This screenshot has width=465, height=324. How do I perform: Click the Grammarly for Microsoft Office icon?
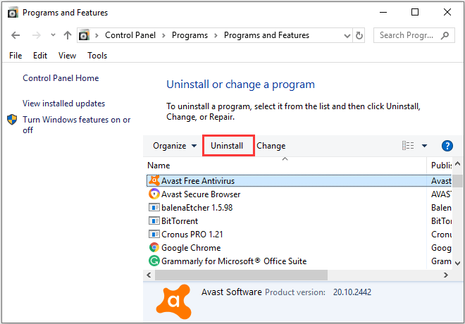point(154,261)
